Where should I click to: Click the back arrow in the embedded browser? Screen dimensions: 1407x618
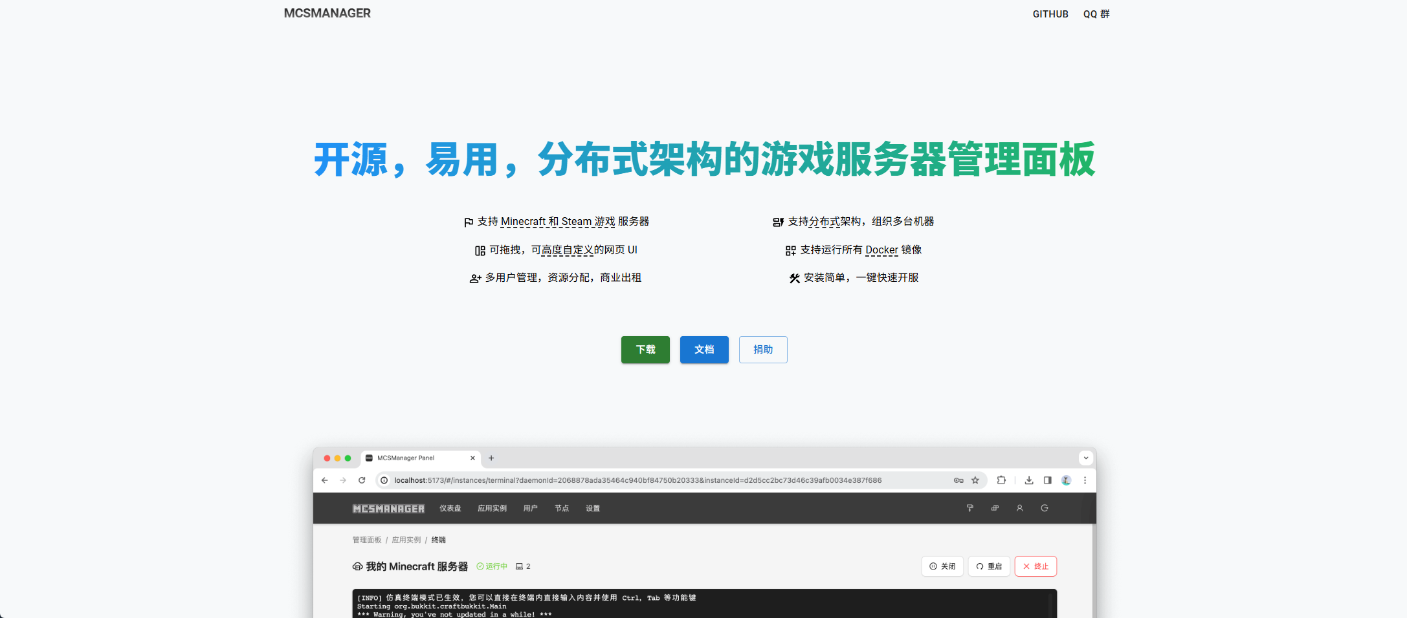(x=325, y=480)
